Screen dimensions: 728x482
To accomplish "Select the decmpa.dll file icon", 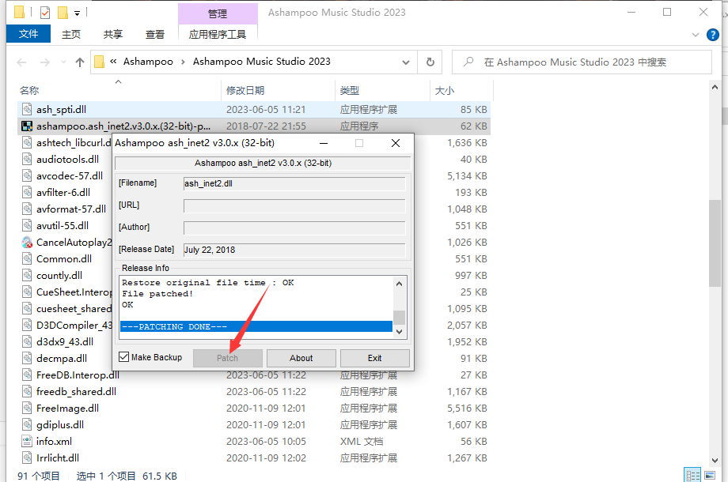I will click(x=27, y=358).
